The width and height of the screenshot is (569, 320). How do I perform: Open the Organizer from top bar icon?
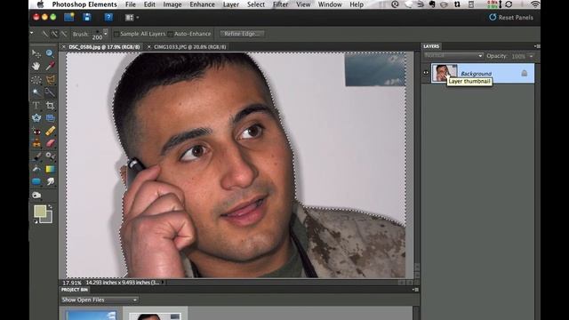(69, 17)
